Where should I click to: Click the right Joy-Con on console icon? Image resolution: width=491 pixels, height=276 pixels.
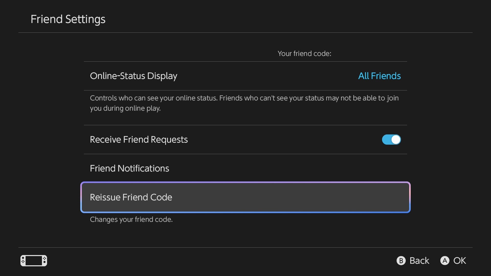tap(44, 261)
